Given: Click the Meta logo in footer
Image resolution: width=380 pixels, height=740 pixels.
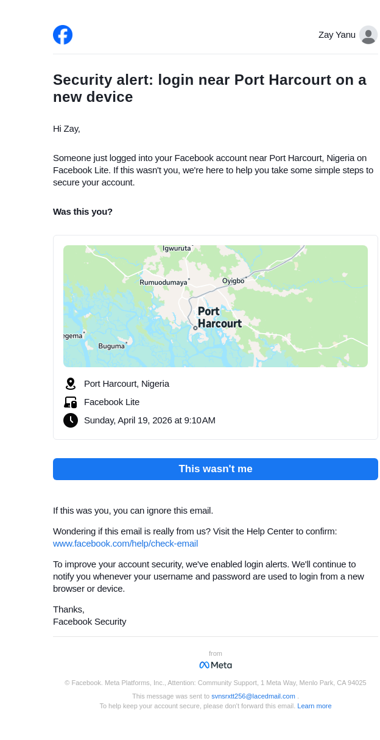Looking at the screenshot, I should point(216,665).
